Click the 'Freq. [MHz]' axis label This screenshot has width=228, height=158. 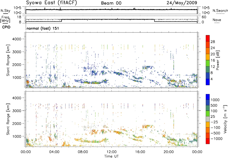coord(5,19)
